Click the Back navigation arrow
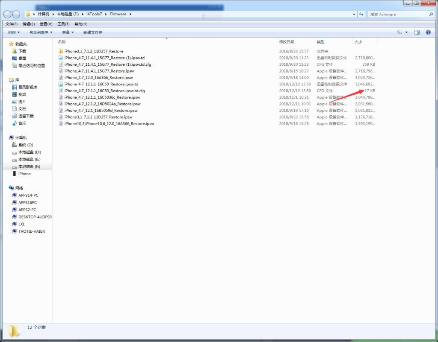The image size is (438, 342). pyautogui.click(x=7, y=14)
